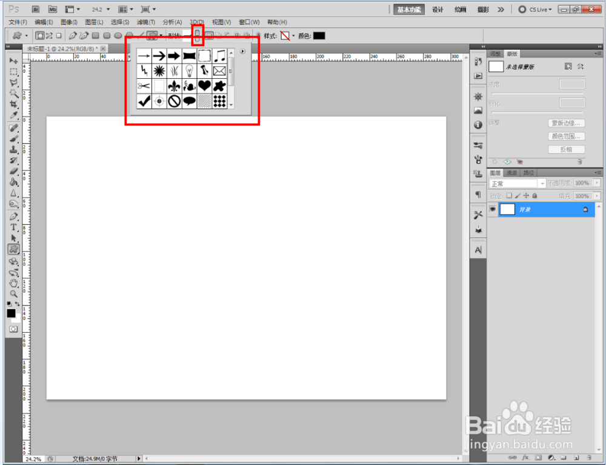Select the Sharpen tool in toolbox
This screenshot has width=606, height=465.
click(x=13, y=193)
